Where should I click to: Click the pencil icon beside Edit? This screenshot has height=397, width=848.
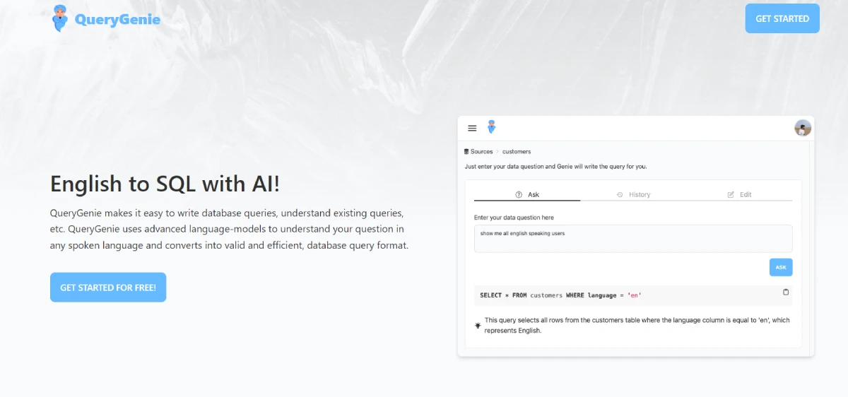click(731, 194)
